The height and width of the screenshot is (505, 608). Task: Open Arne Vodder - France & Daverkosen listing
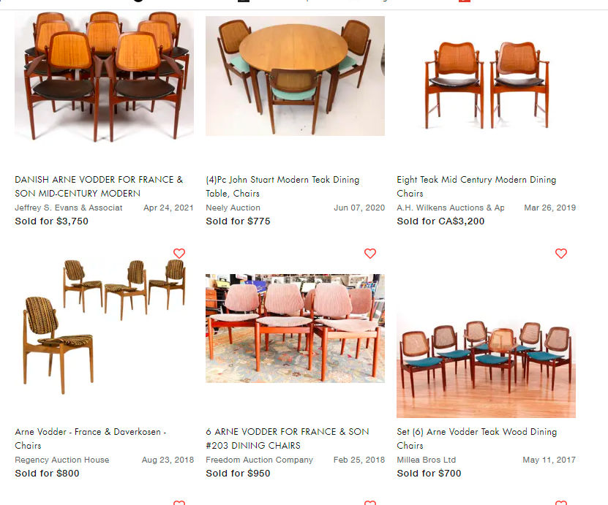91,438
